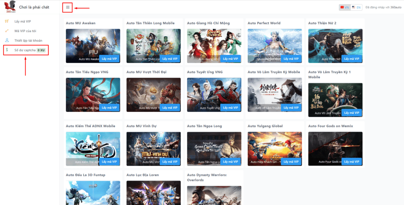
Task: Open the Auto MU Awaken thumbnail
Action: click(x=93, y=46)
